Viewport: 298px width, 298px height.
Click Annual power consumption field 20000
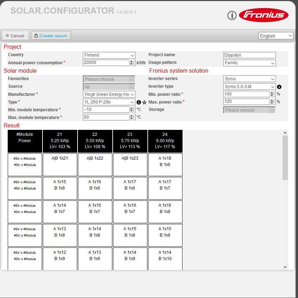[x=106, y=63]
